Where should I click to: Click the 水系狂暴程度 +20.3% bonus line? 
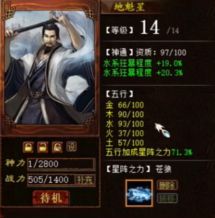click(x=143, y=73)
